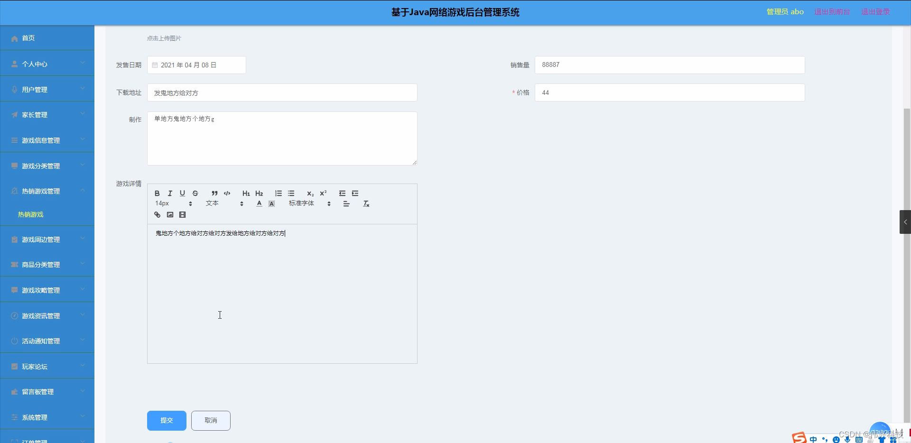911x443 pixels.
Task: Click the 取消 cancel button
Action: click(x=211, y=421)
